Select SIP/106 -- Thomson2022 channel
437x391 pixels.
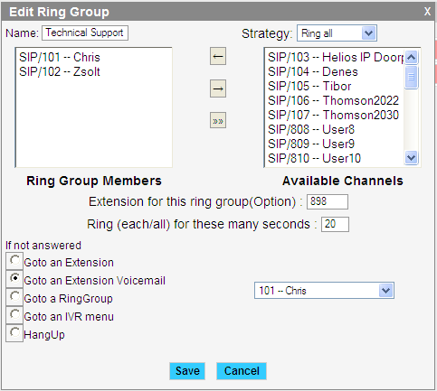(335, 100)
